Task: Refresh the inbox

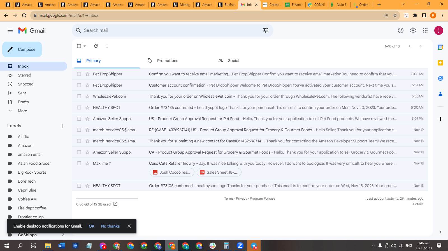Action: (x=96, y=46)
